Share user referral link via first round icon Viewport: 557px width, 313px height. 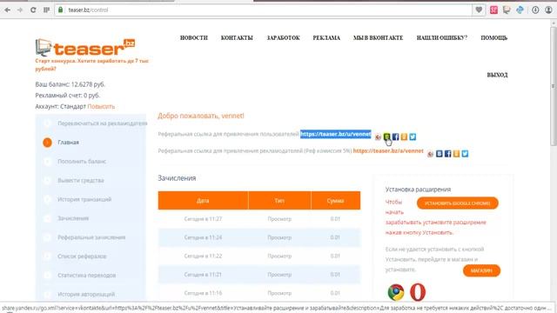point(378,137)
